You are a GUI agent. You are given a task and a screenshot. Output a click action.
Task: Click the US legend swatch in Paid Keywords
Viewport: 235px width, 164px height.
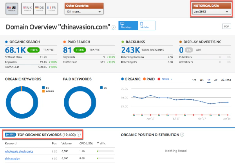click(x=101, y=87)
